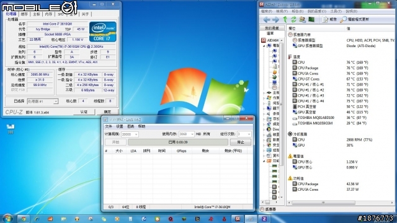Sort by 值 column header in AIDA64
The width and height of the screenshot is (397, 223).
pos(370,28)
